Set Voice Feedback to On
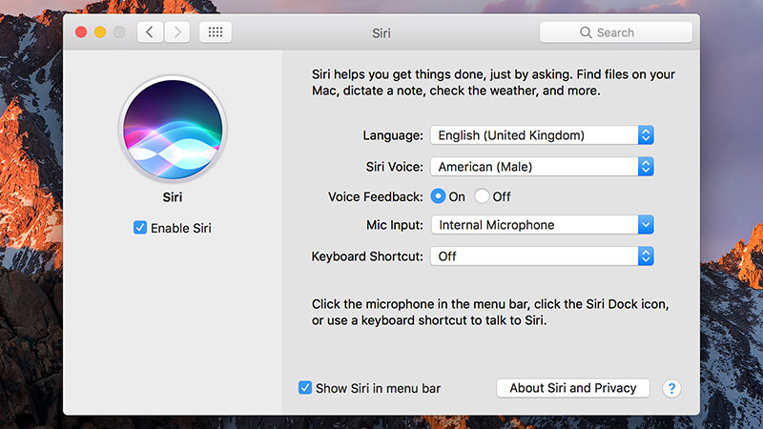Screen dimensions: 763x429 (x=438, y=196)
